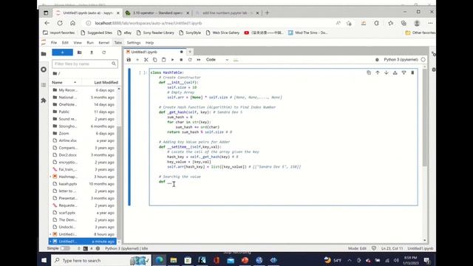
Task: Open the View menu
Action: [x=78, y=43]
